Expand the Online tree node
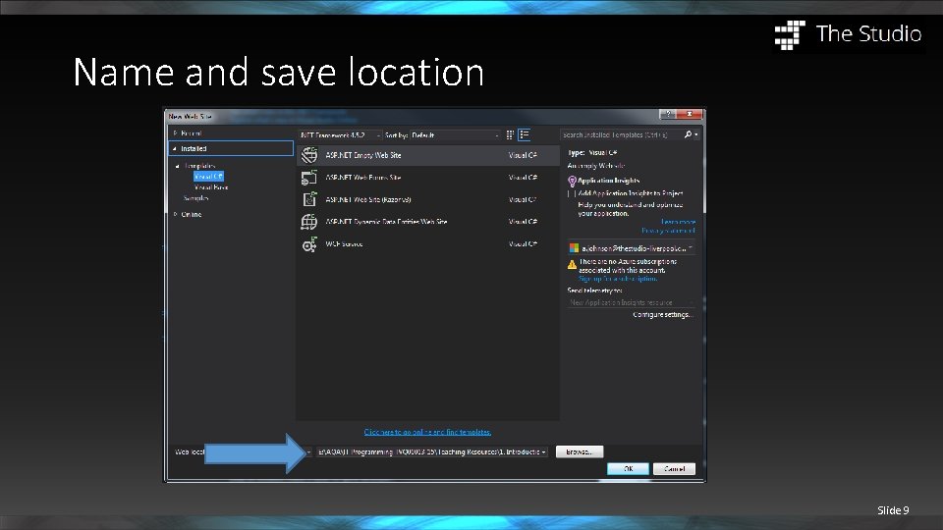This screenshot has width=943, height=530. pos(176,214)
